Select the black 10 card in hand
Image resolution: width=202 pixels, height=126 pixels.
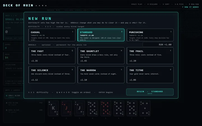[93, 108]
